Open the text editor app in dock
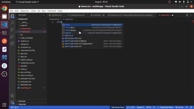 (4, 49)
